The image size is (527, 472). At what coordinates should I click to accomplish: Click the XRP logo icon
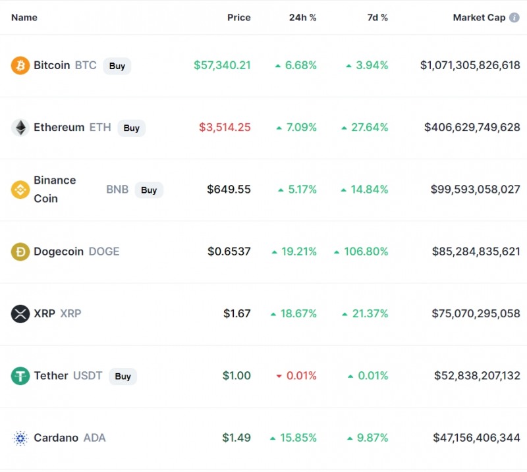tap(20, 314)
